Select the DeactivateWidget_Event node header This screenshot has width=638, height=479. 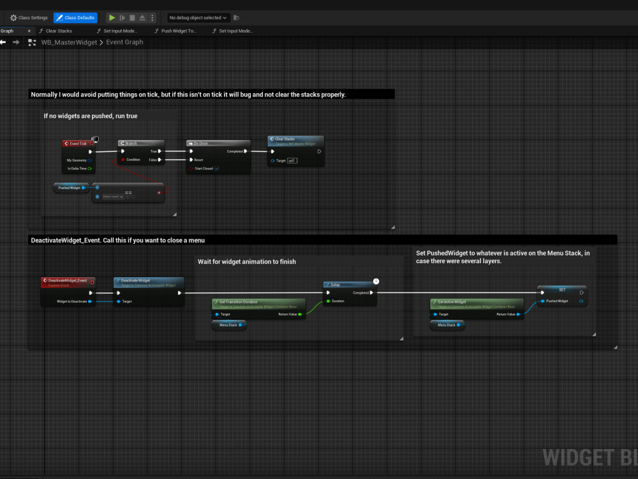68,282
